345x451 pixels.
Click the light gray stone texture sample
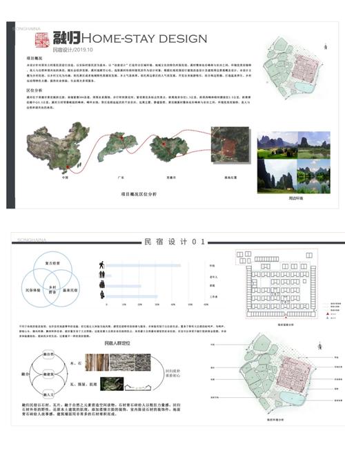pos(122,362)
